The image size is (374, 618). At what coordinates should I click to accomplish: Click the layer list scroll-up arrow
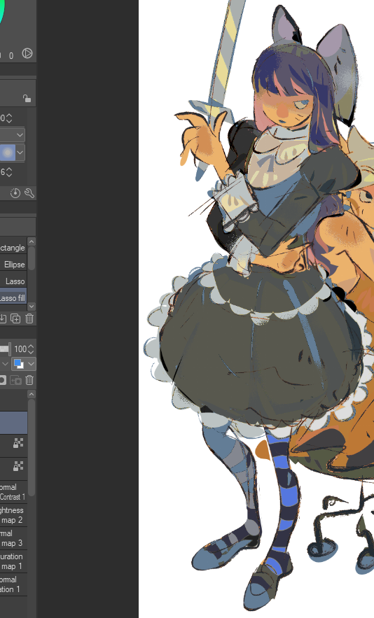32,394
